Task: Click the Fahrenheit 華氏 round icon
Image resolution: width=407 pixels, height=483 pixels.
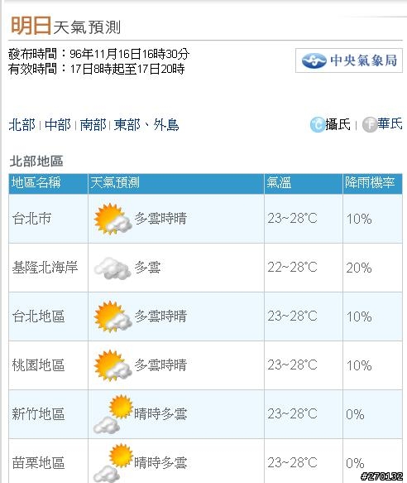Action: click(x=370, y=125)
